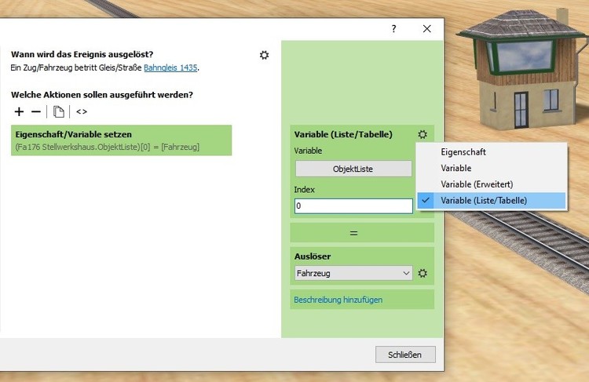Remove selected action with minus icon

coord(36,111)
